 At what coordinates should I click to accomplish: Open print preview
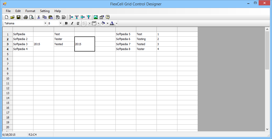click(x=31, y=17)
